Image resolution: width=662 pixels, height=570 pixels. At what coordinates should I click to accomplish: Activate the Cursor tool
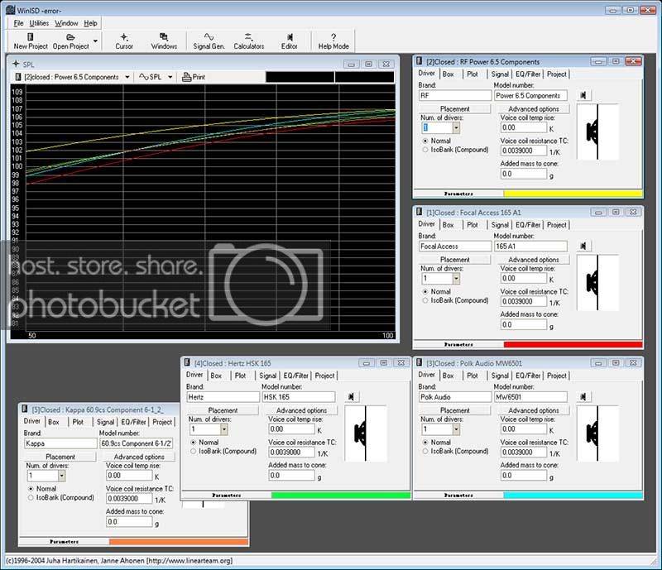point(124,41)
